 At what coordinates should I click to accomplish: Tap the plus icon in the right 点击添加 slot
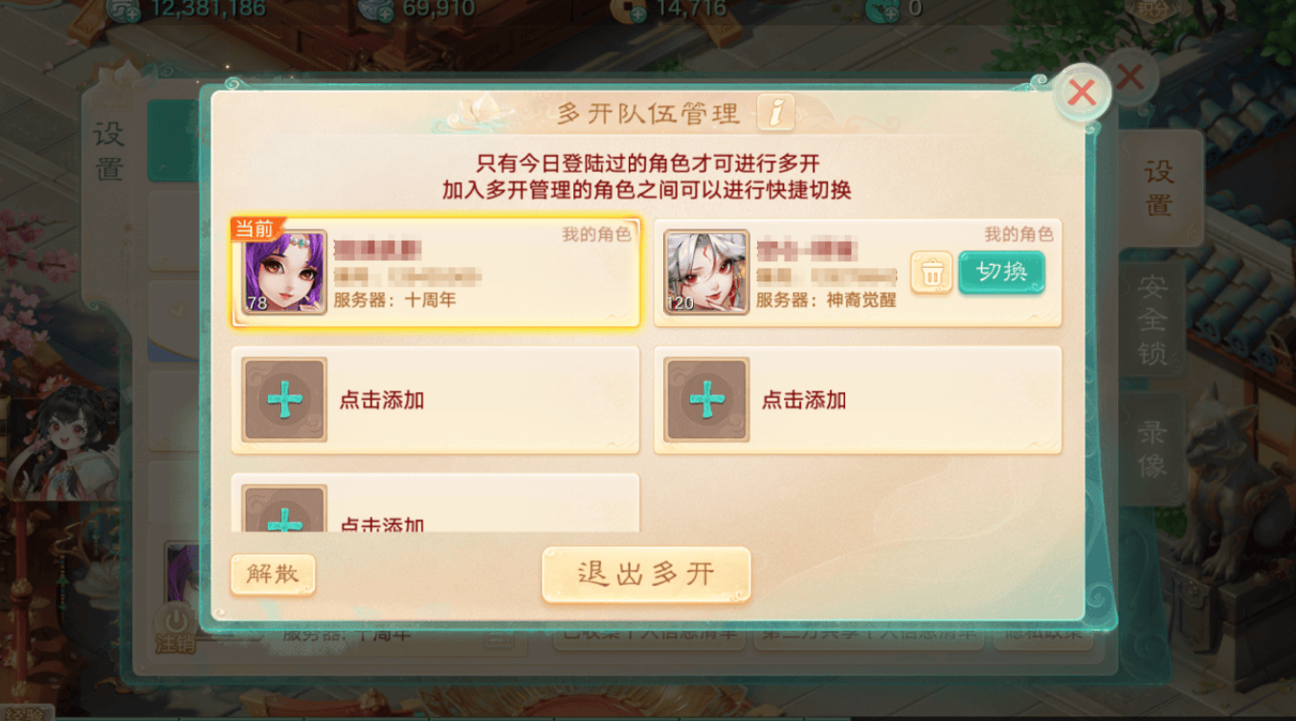(706, 400)
